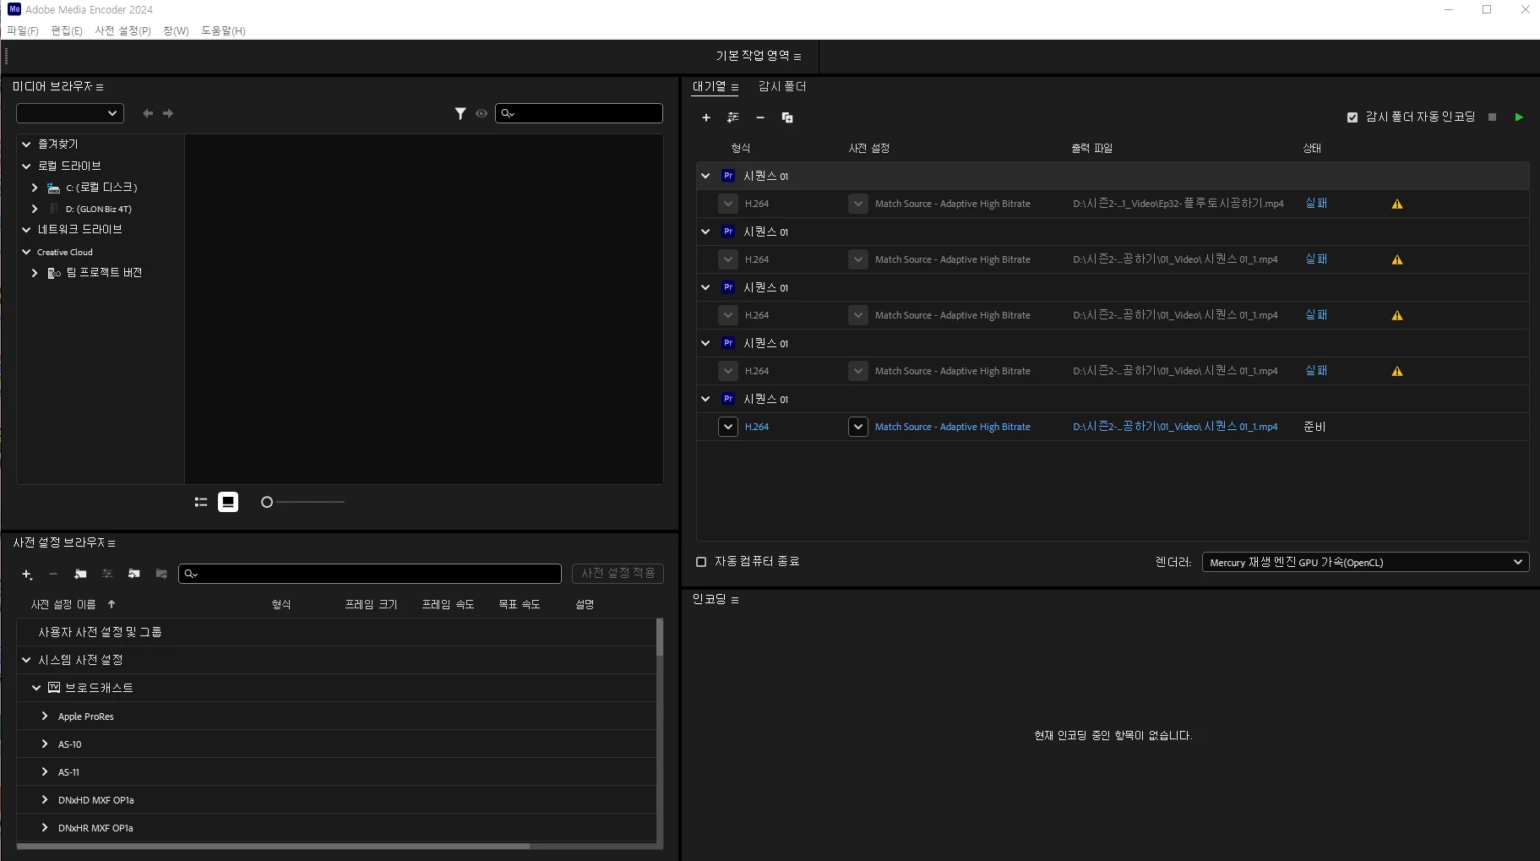Open the 창(W) menu
The image size is (1540, 861).
tap(176, 30)
